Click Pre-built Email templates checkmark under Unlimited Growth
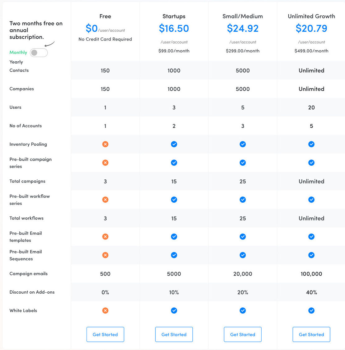 [x=311, y=237]
